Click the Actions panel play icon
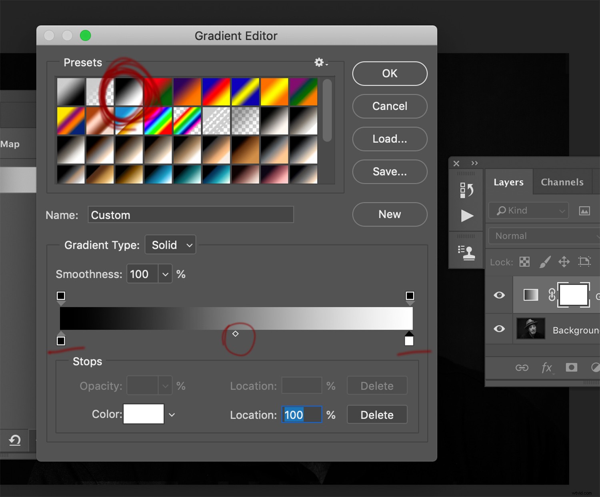Image resolution: width=600 pixels, height=497 pixels. pyautogui.click(x=466, y=216)
